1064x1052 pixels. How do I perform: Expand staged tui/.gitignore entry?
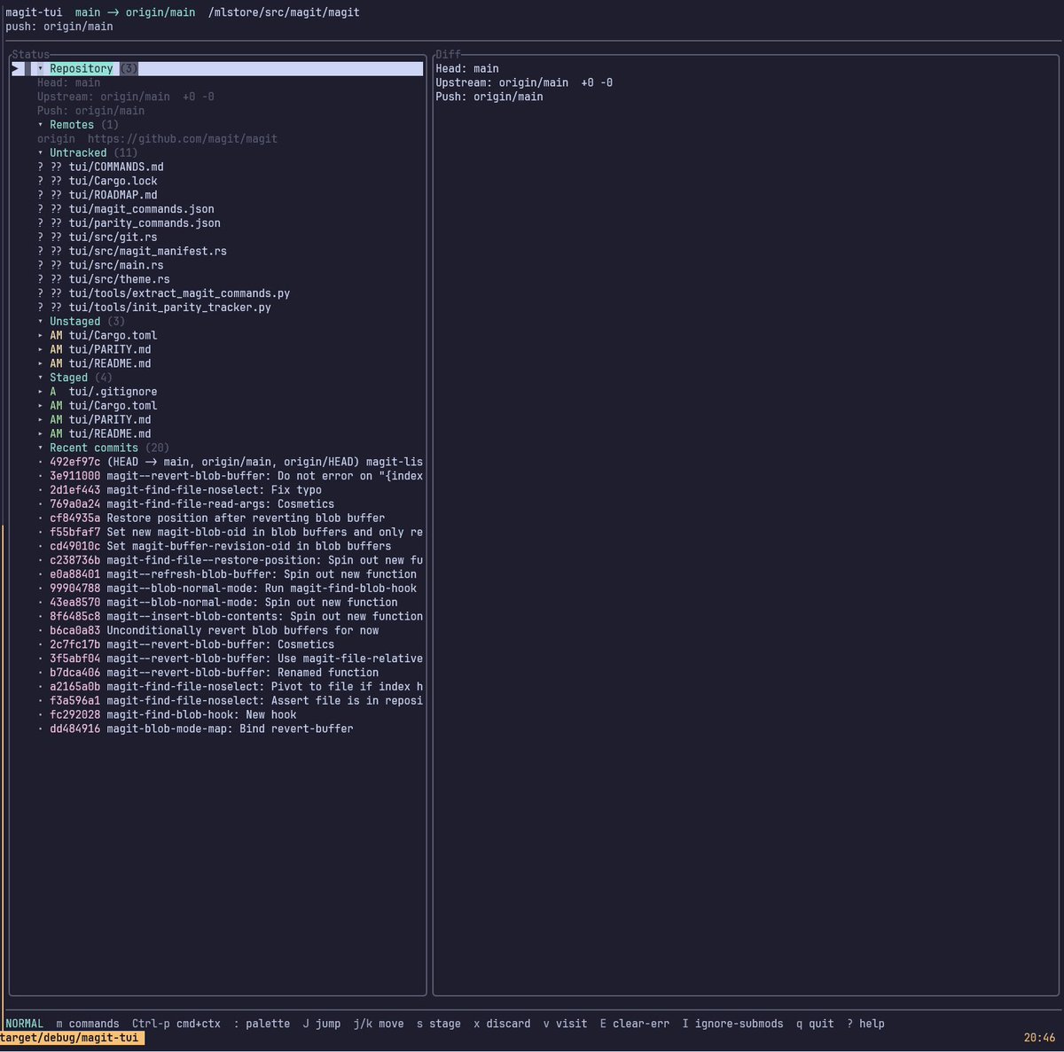(41, 392)
